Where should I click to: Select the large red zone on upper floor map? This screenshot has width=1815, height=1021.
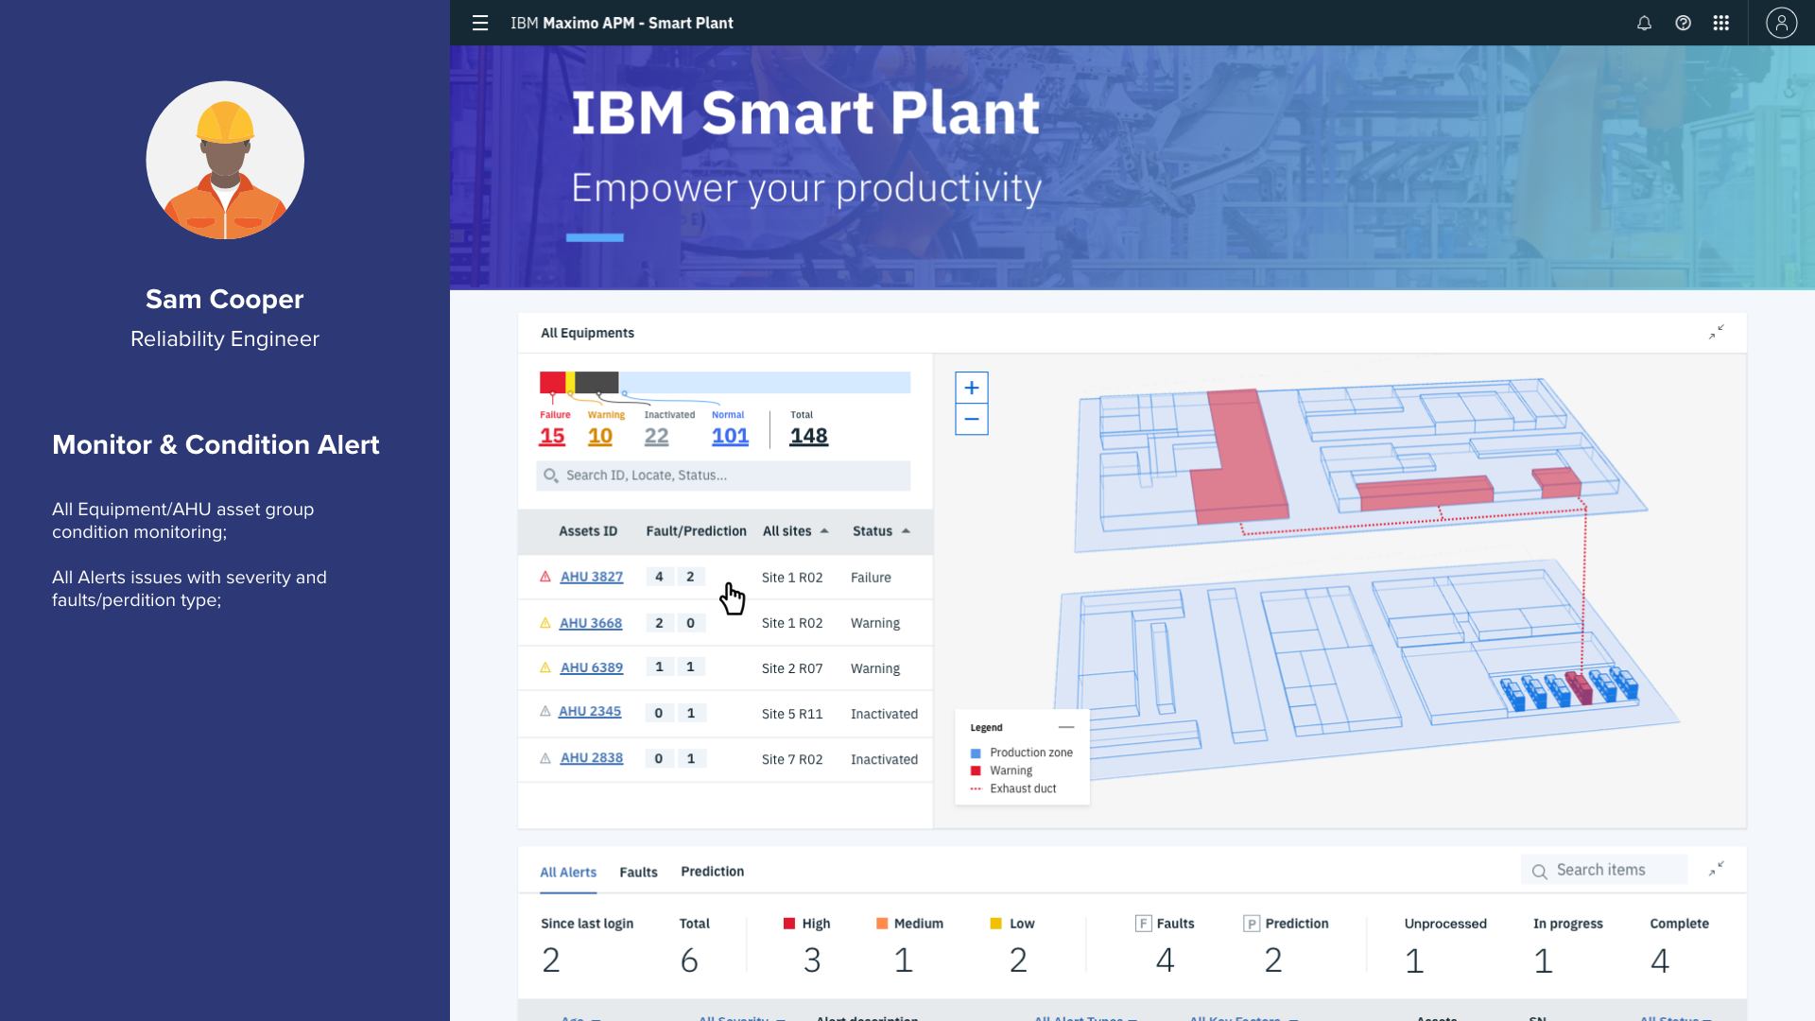[x=1238, y=459]
